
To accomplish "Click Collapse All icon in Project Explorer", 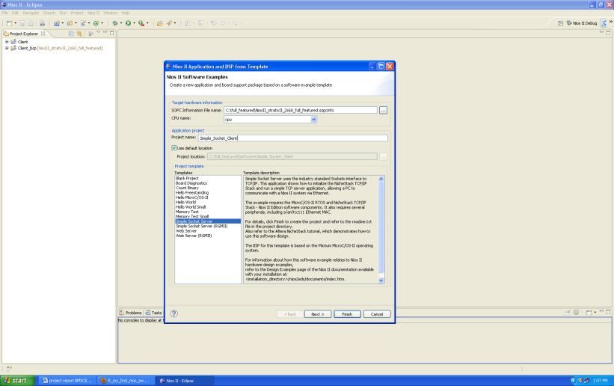I will pyautogui.click(x=71, y=34).
